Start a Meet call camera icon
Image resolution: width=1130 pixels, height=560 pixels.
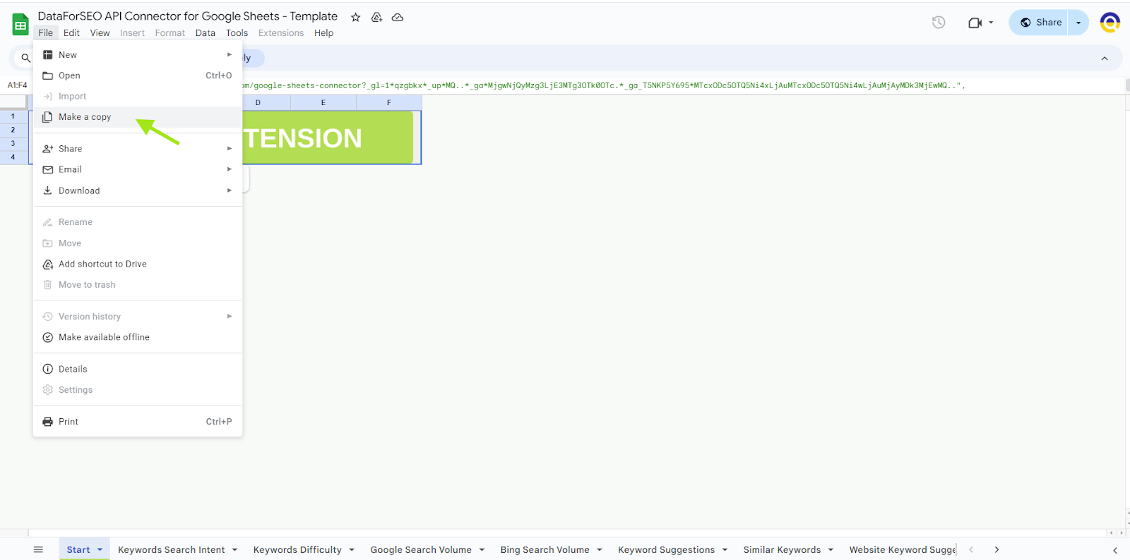pyautogui.click(x=975, y=23)
